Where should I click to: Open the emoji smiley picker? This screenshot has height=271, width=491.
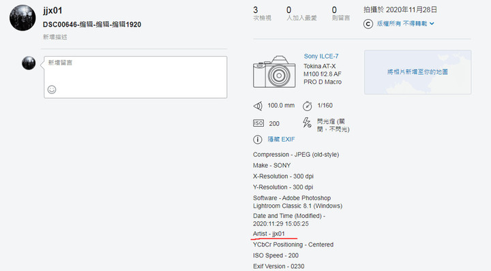point(52,90)
